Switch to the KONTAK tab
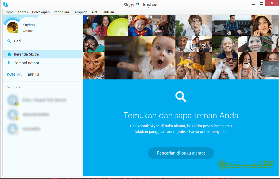Viewport: 280px width, 179px height. coord(14,75)
